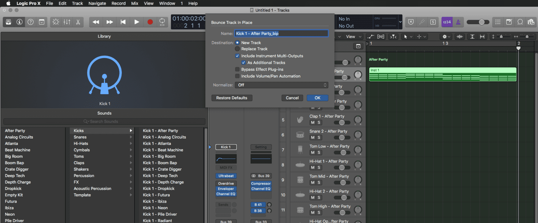Open the Mix menu
The width and height of the screenshot is (538, 223).
click(x=134, y=3)
